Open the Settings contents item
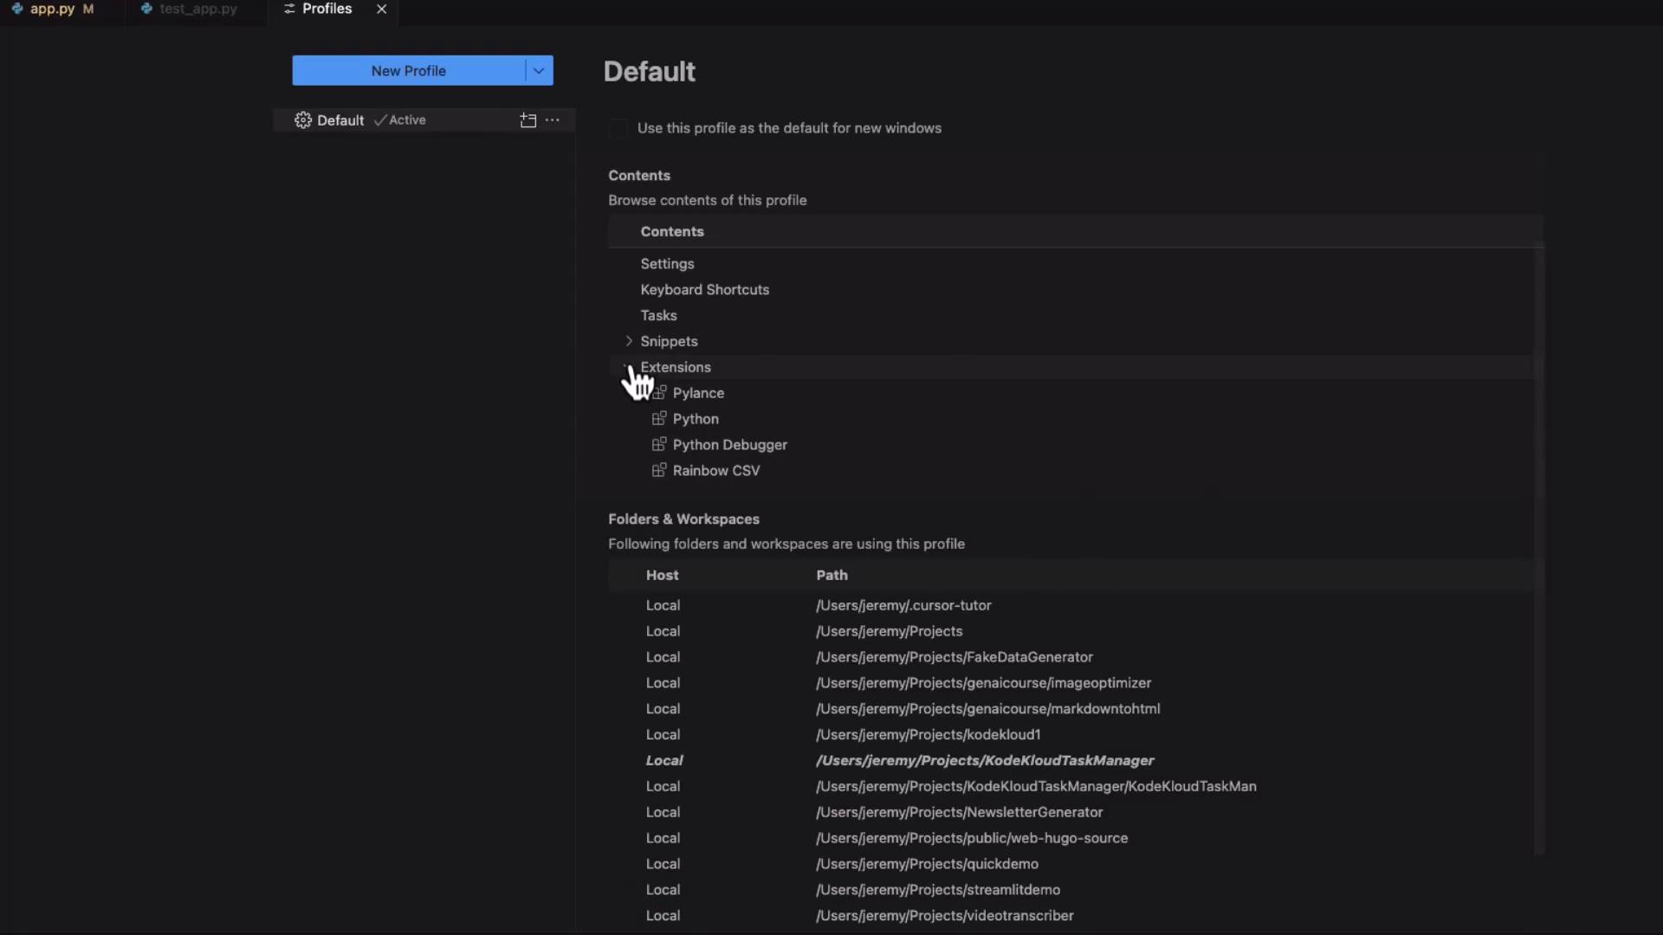Screen dimensions: 1663x935 pyautogui.click(x=667, y=264)
